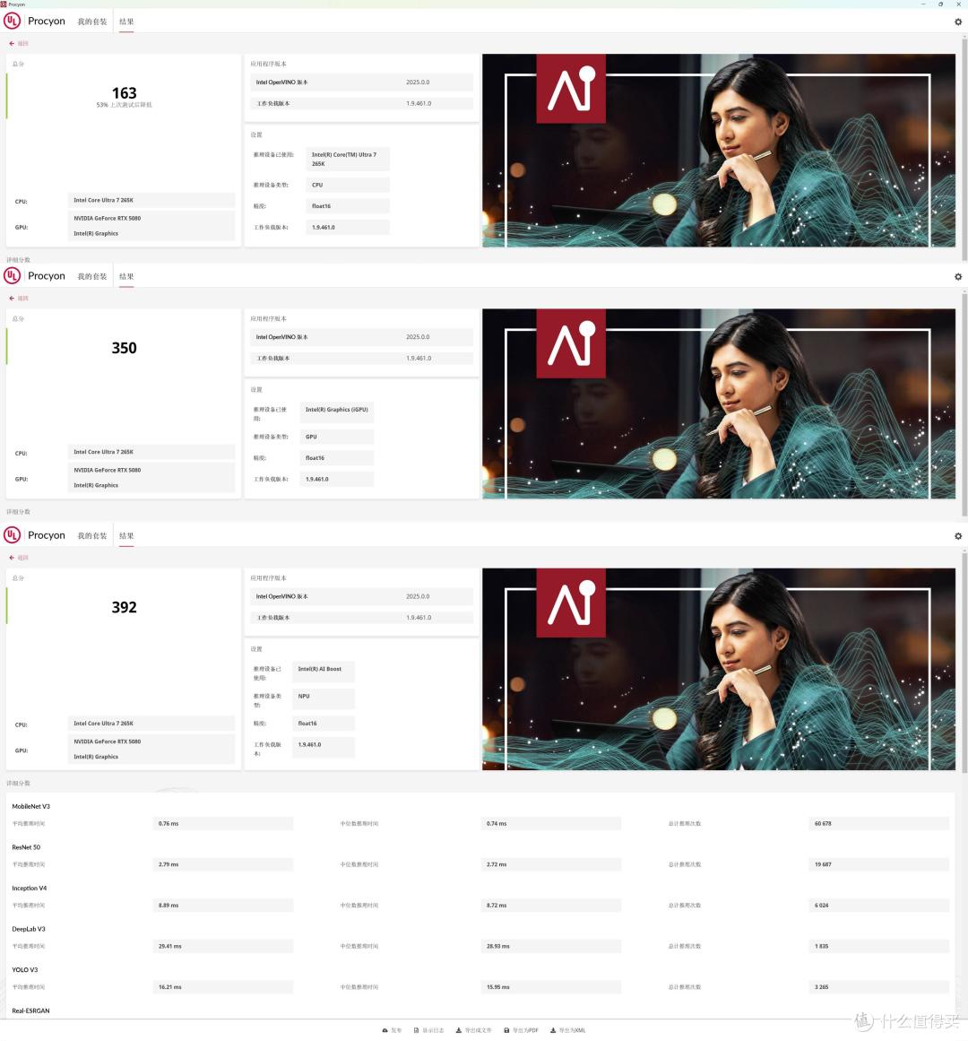This screenshot has height=1041, width=968.
Task: Click the AI banner image beside score 350
Action: tap(719, 403)
